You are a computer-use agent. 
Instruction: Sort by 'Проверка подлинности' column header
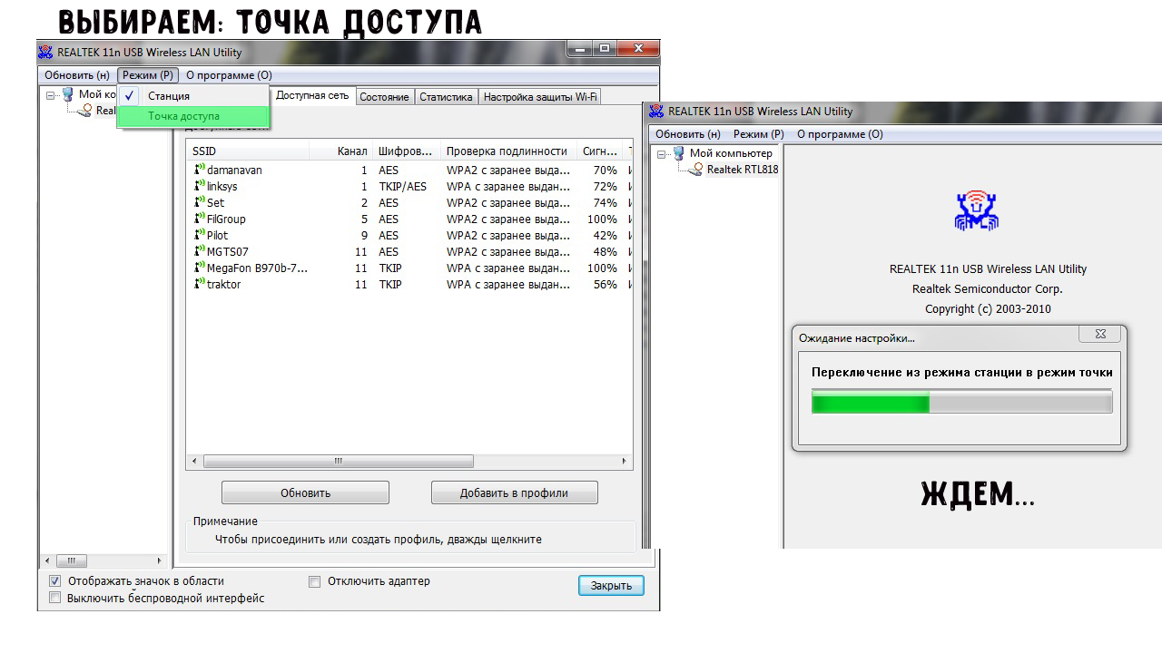[508, 151]
